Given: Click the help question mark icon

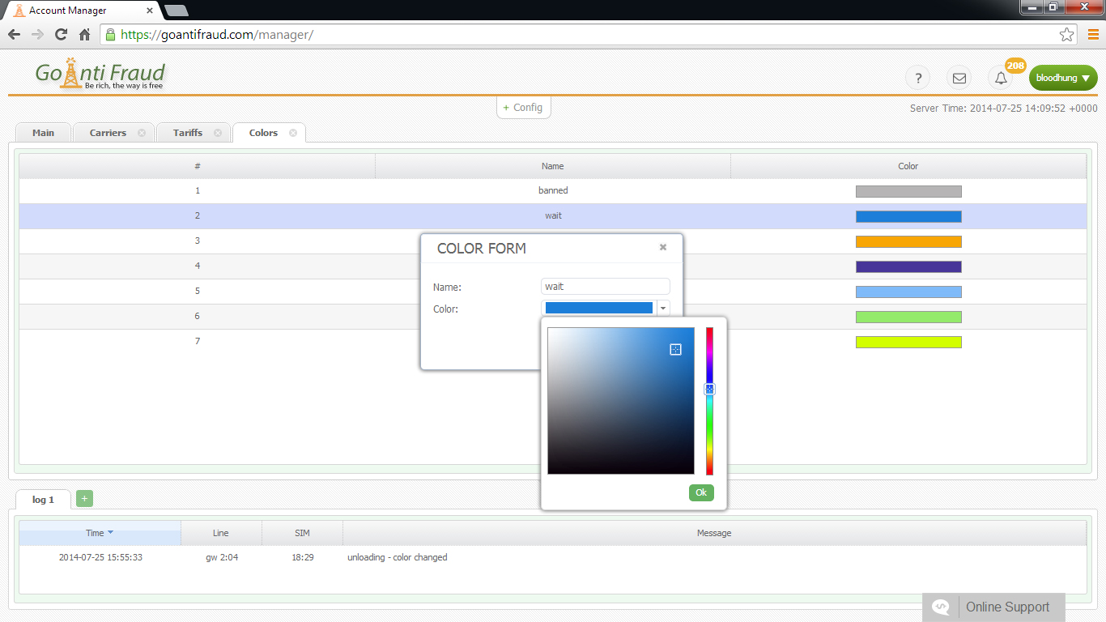Looking at the screenshot, I should click(917, 79).
